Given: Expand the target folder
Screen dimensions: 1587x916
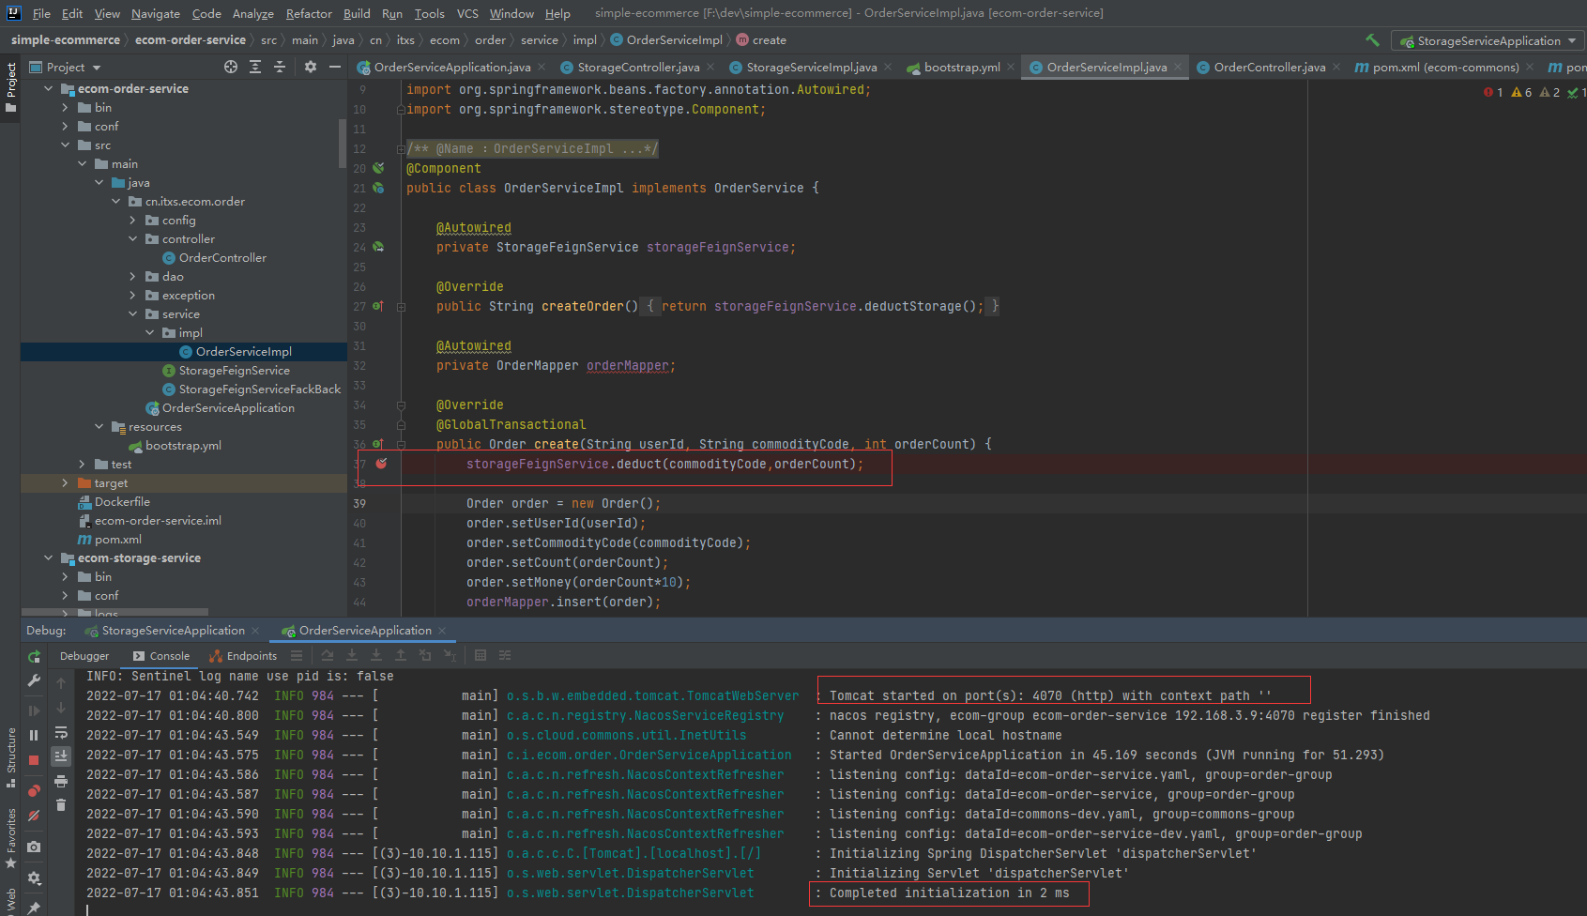Looking at the screenshot, I should click(x=66, y=482).
